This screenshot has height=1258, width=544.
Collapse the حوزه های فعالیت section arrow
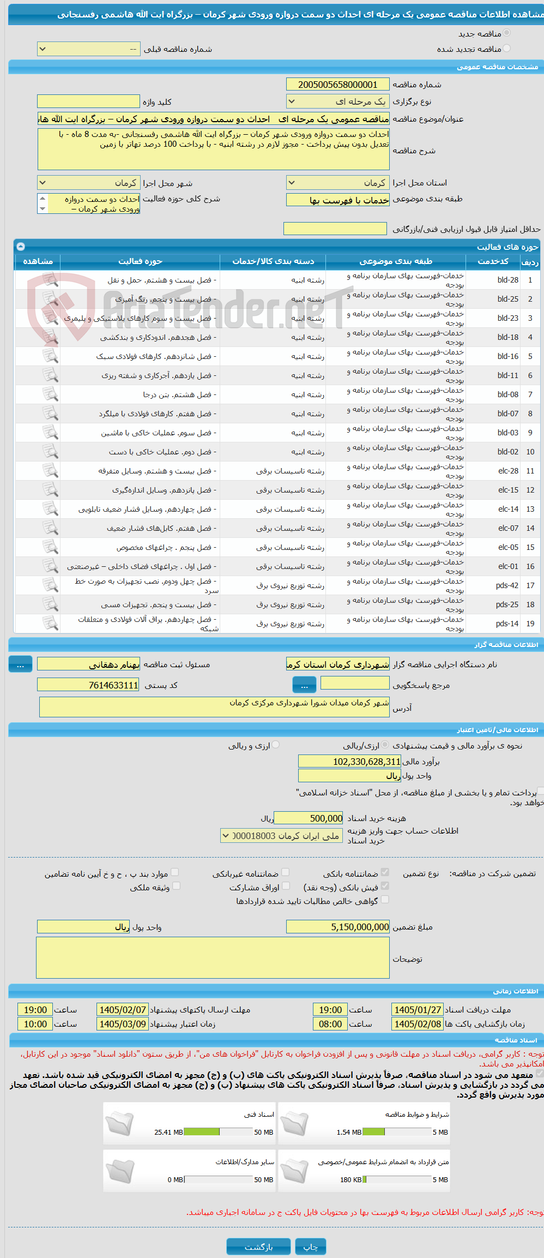point(21,247)
